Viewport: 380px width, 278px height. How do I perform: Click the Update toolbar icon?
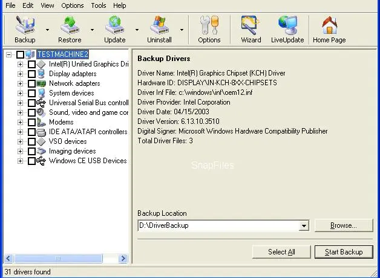tap(114, 25)
